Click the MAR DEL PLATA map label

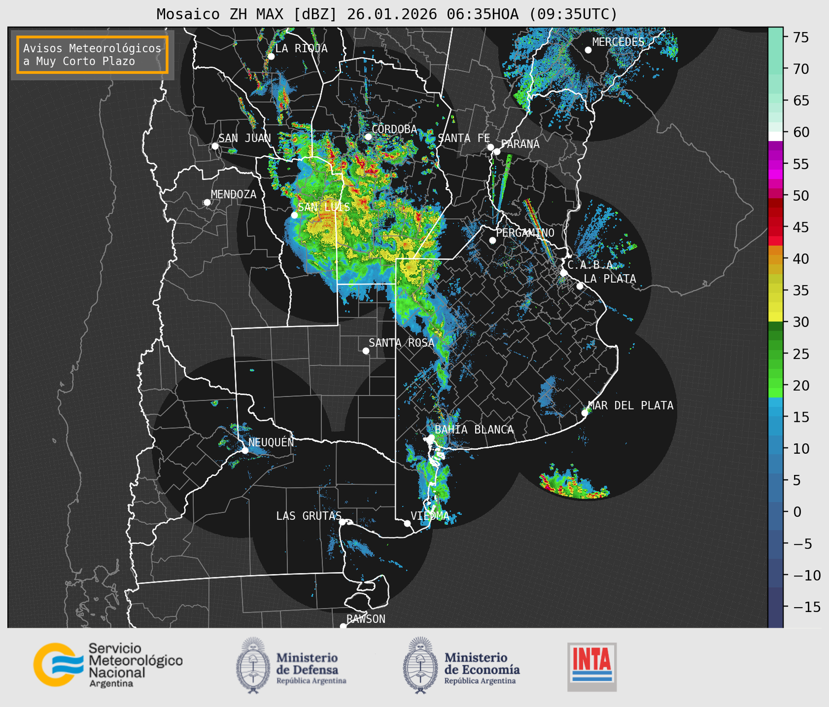click(630, 406)
